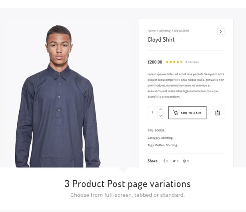
Task: Click the Cloyd Shirt breadcrumb item
Action: point(182,31)
